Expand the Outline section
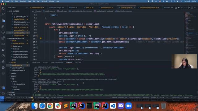Viewport: 198px width, 111px height. 11,92
